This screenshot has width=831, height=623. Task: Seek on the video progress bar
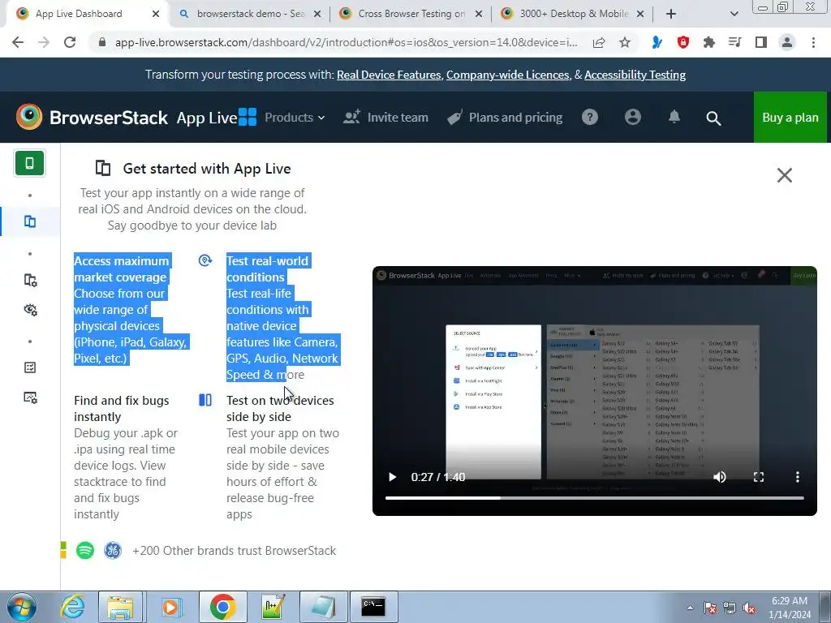click(594, 498)
